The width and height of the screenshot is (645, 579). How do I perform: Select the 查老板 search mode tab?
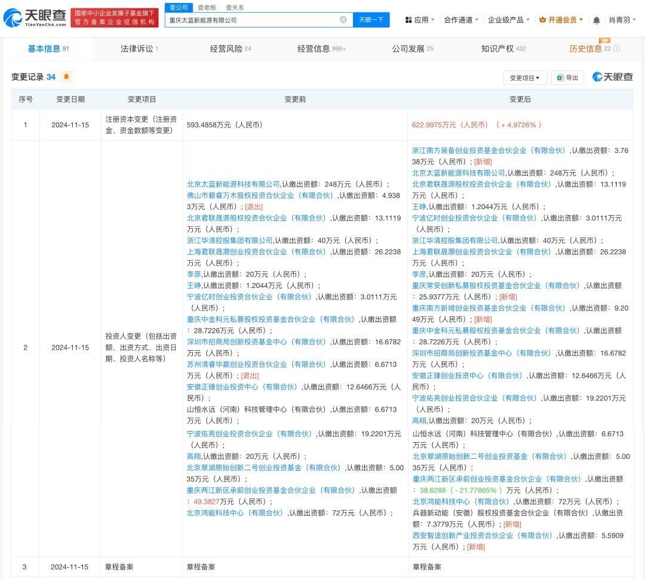(x=207, y=7)
